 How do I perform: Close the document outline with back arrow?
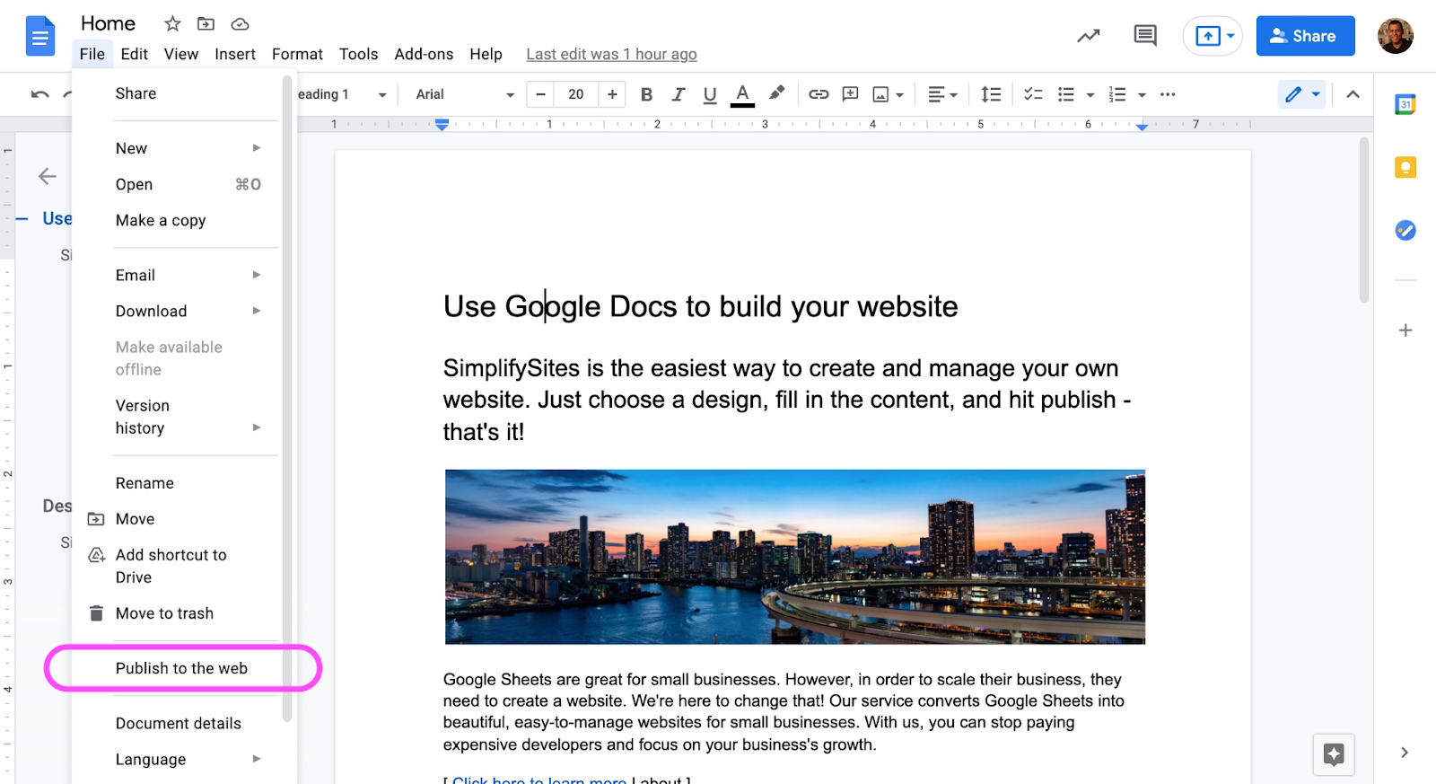point(48,177)
